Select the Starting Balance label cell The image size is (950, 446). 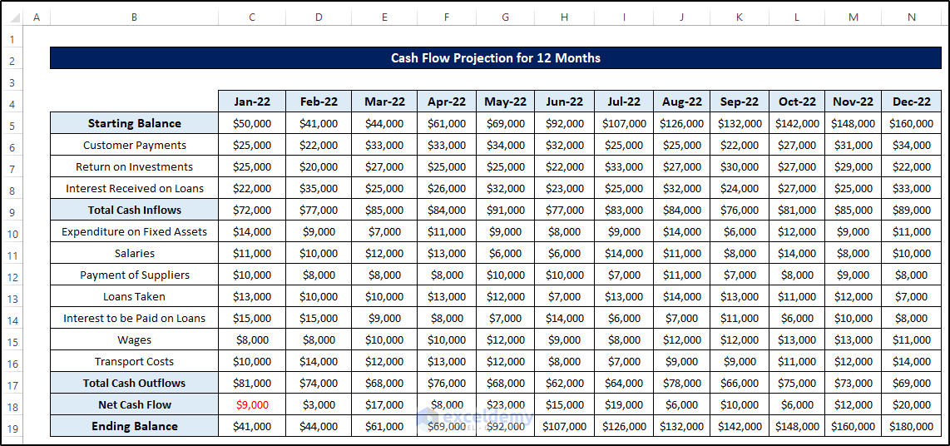tap(134, 123)
